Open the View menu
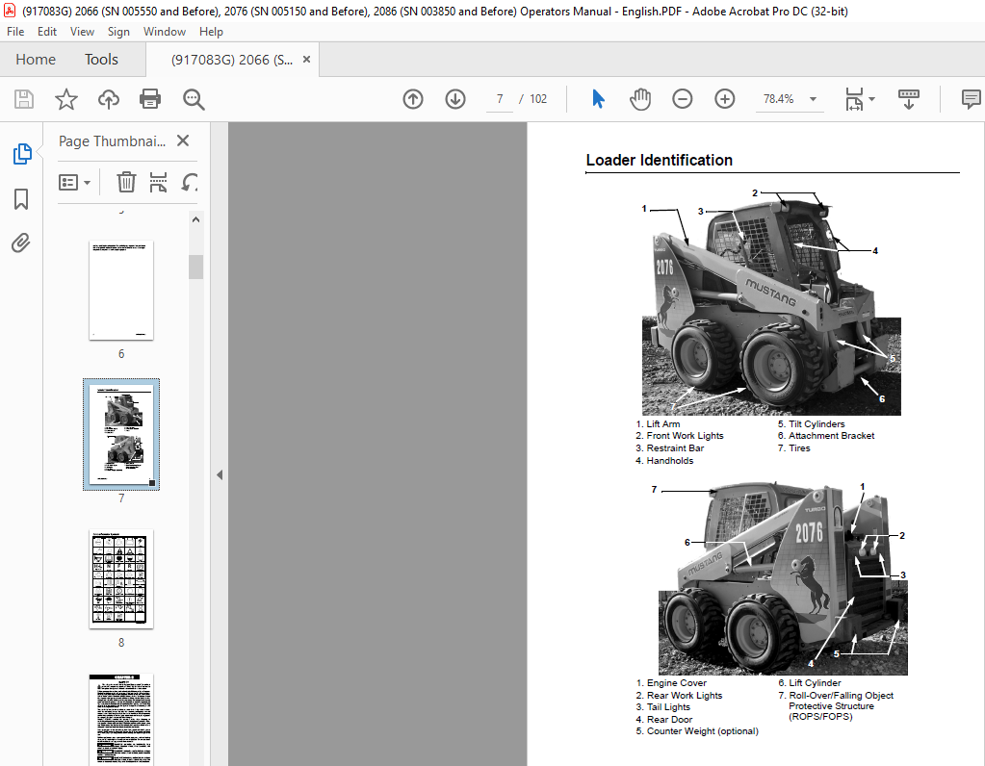Screen dimensions: 985x766 [x=82, y=32]
